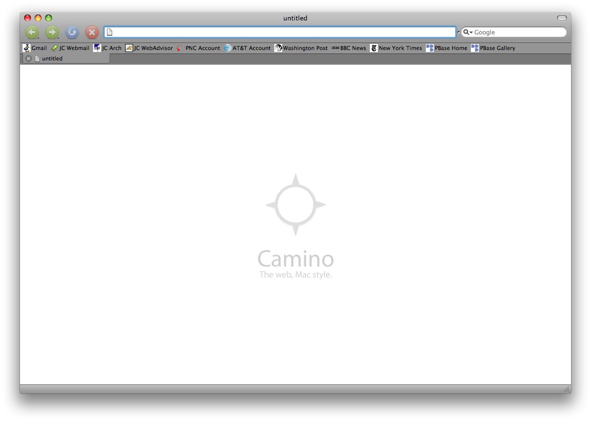
Task: Stop loading with the red X button
Action: (92, 32)
